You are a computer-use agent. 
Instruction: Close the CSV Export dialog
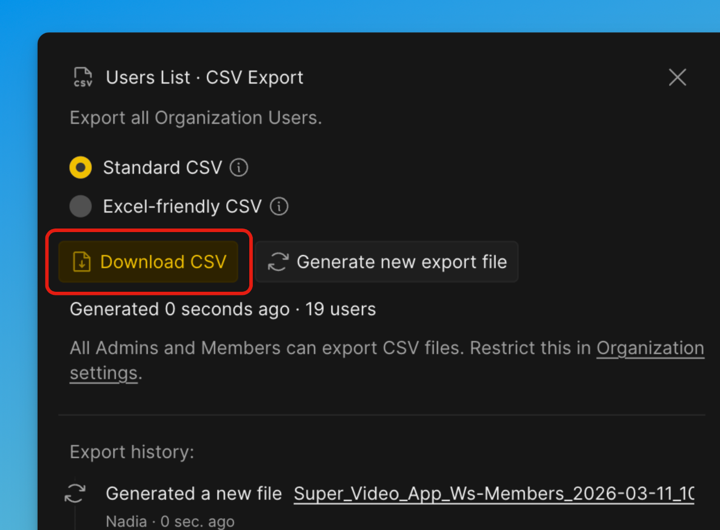click(x=677, y=77)
